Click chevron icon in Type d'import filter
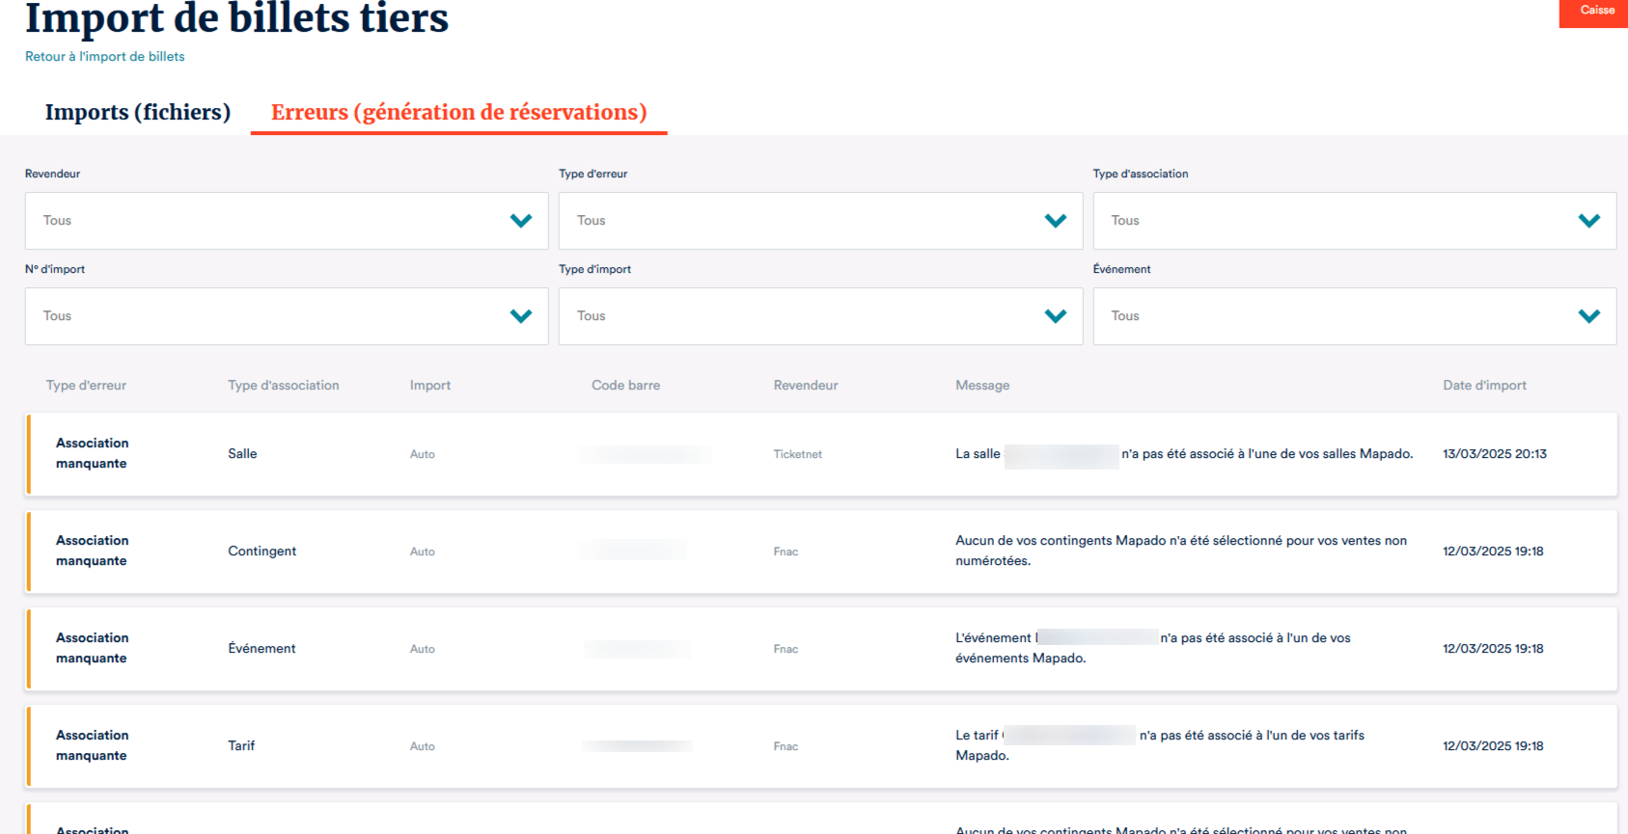Image resolution: width=1628 pixels, height=834 pixels. (x=1056, y=316)
